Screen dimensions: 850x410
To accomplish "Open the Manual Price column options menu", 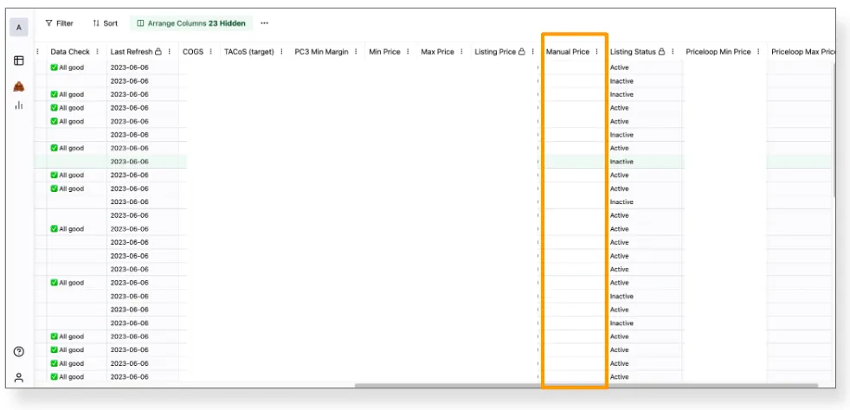I will click(597, 52).
